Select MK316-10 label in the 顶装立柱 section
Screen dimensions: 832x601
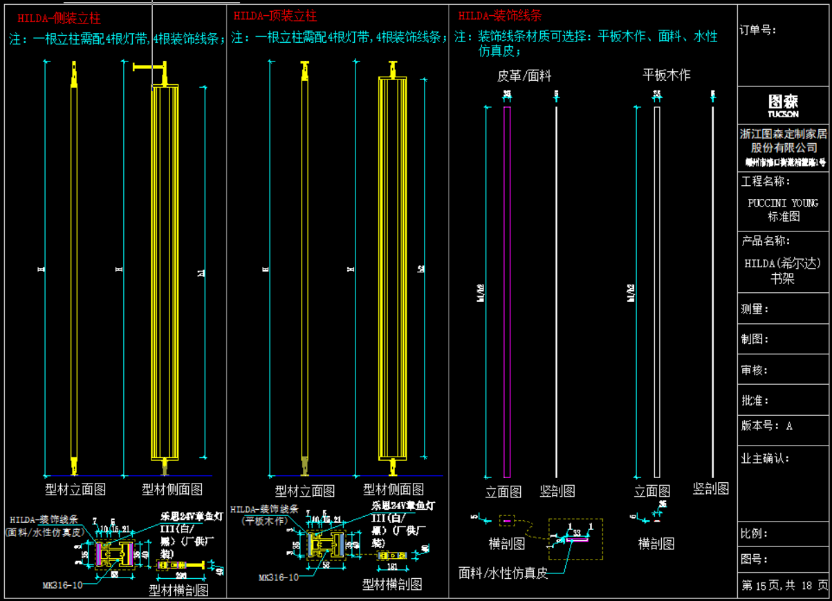279,578
